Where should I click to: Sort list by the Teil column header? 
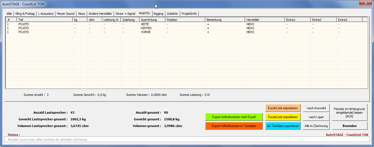45,20
